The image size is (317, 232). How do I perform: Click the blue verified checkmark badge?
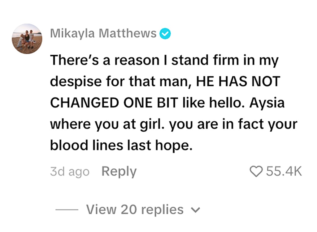[x=165, y=34]
